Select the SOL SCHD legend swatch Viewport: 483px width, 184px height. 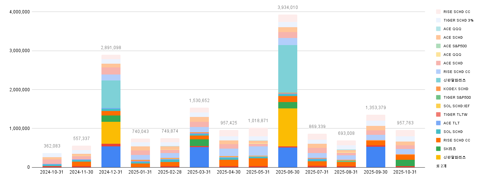click(438, 131)
